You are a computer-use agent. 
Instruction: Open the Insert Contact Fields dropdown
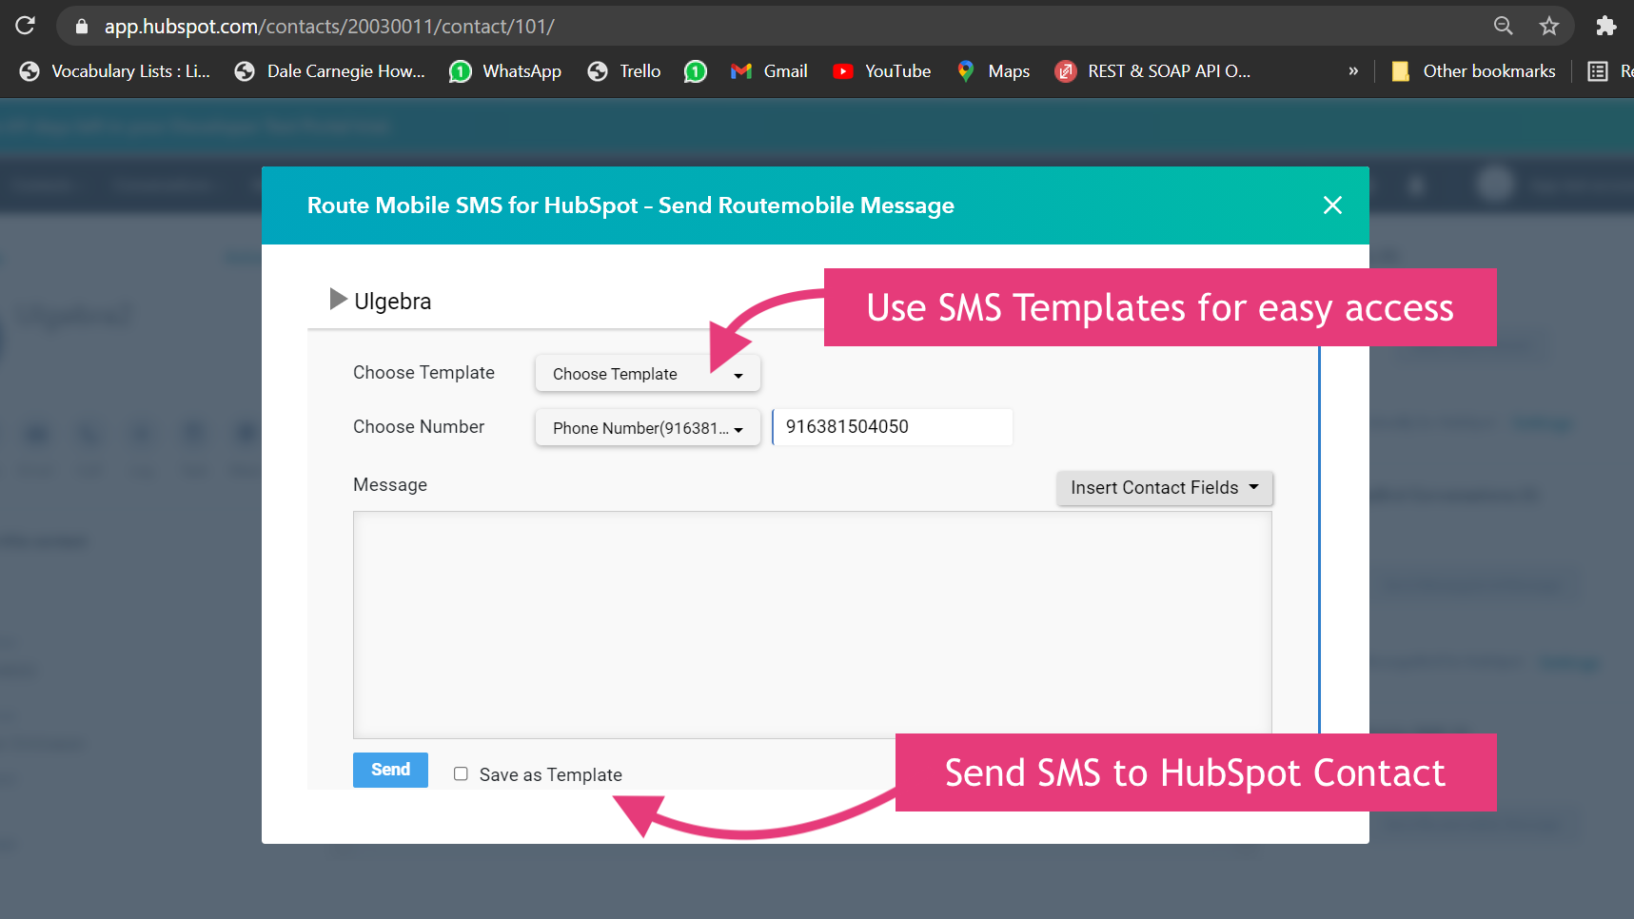1164,487
